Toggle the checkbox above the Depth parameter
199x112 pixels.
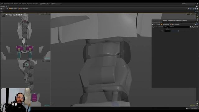tap(165, 29)
